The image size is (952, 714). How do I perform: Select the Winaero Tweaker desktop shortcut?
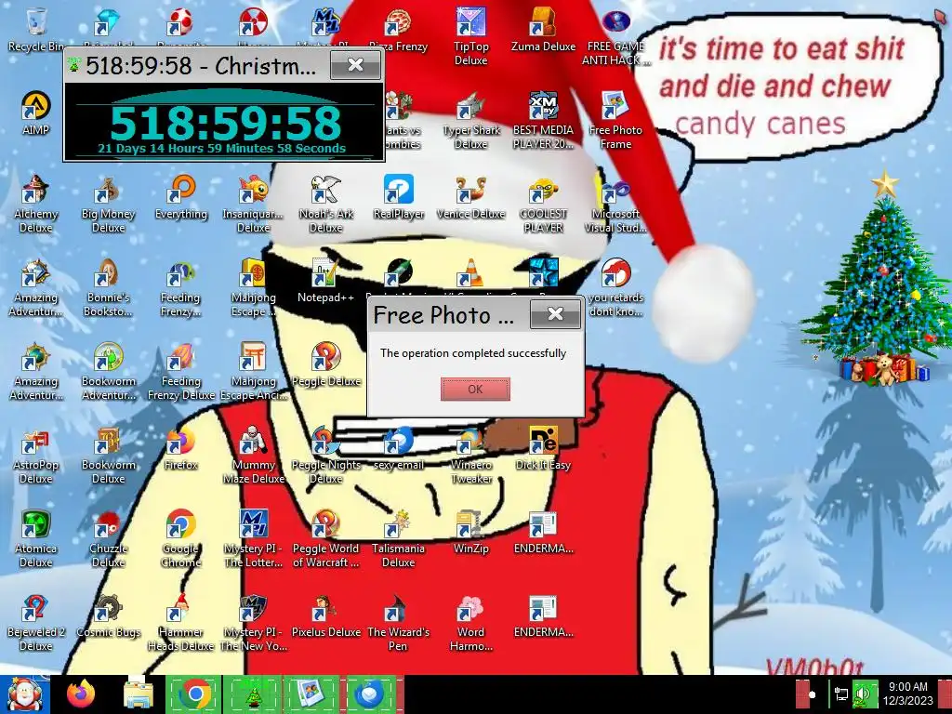[471, 456]
